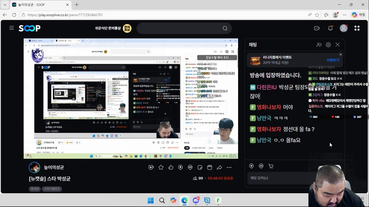The height and width of the screenshot is (207, 369).
Task: Select the 한국어 tag
Action: coord(35,189)
